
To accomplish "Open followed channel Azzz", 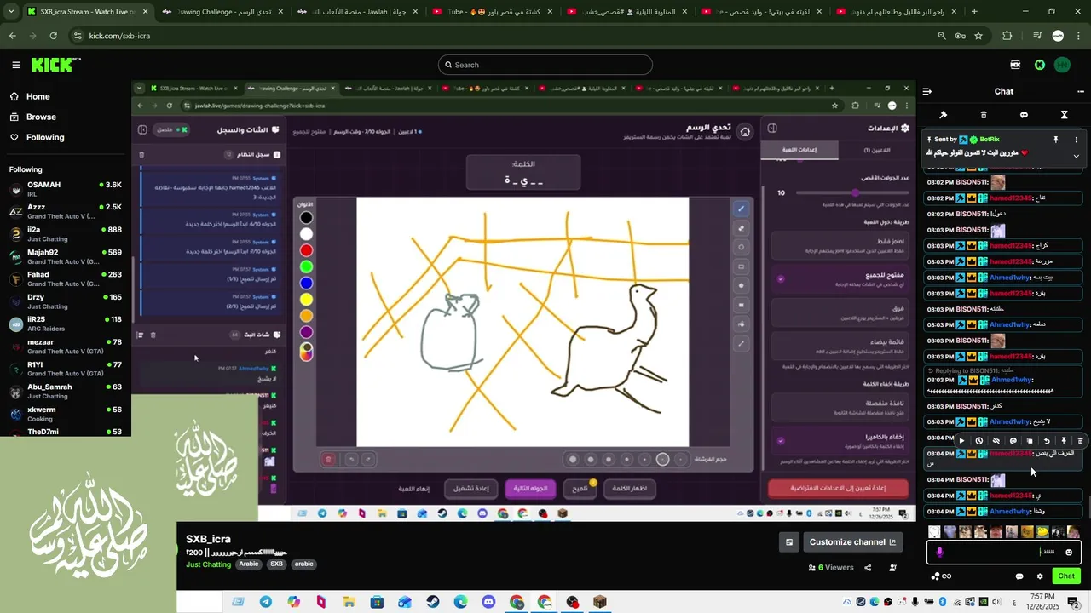I will pyautogui.click(x=66, y=211).
